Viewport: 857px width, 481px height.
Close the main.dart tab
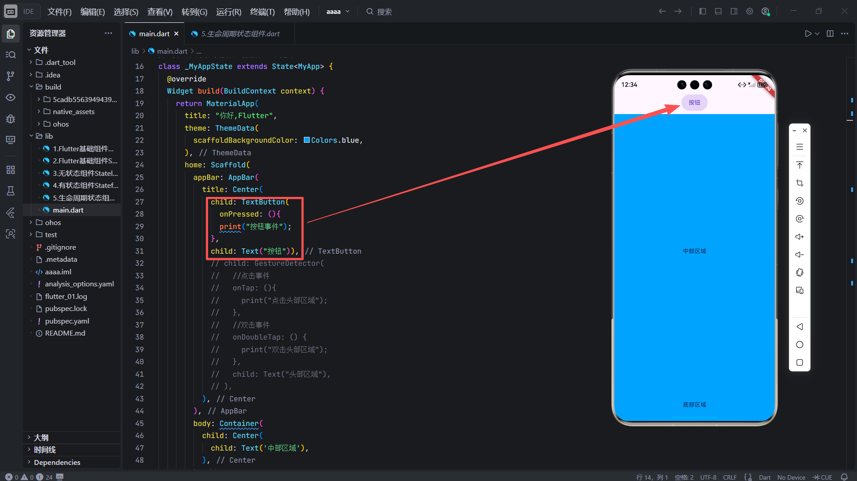click(176, 34)
